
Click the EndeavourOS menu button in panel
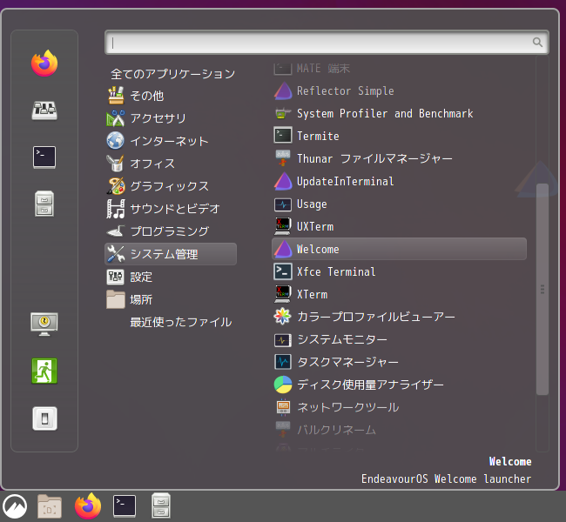(x=15, y=506)
